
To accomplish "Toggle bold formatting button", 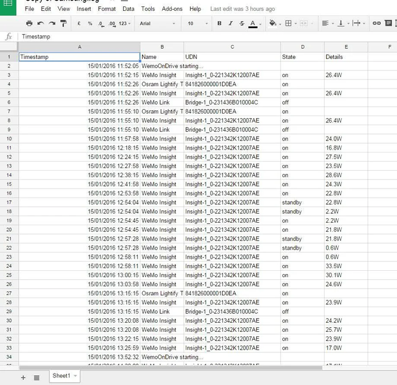I will 219,23.
